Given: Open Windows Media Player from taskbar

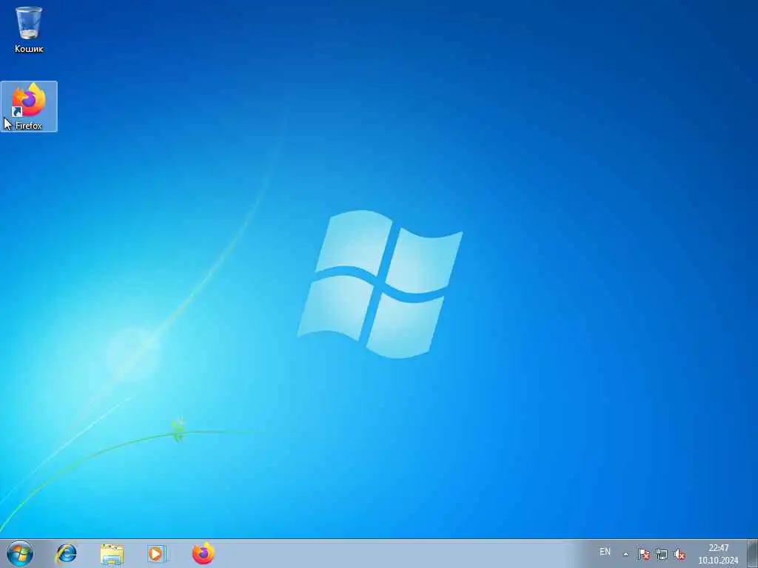Looking at the screenshot, I should click(x=157, y=553).
